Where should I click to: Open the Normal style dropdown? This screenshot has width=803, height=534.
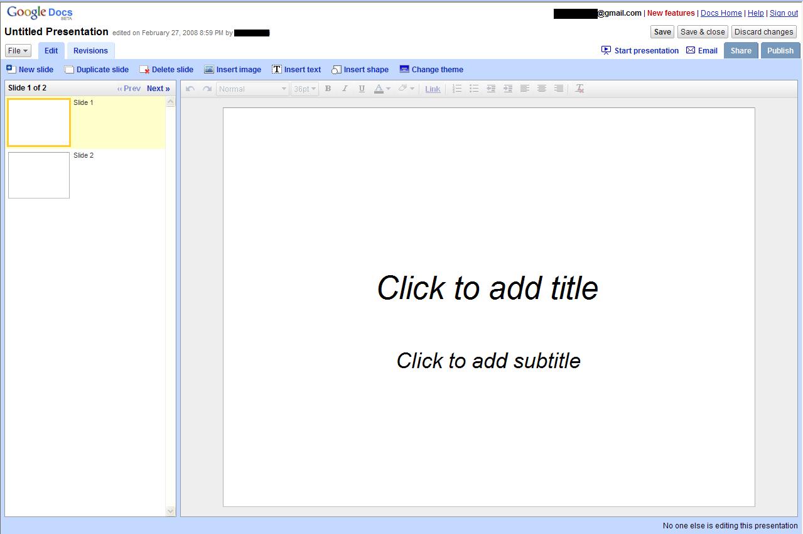tap(252, 89)
